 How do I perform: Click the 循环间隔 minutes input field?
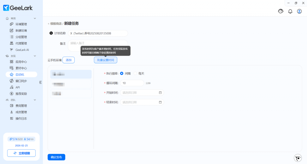(x=132, y=83)
